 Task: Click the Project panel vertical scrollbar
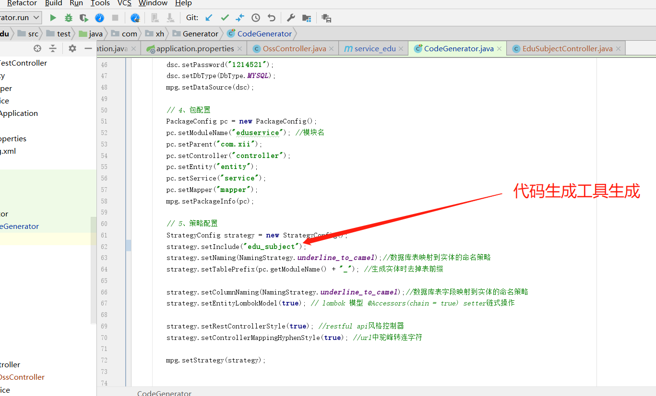(94, 271)
